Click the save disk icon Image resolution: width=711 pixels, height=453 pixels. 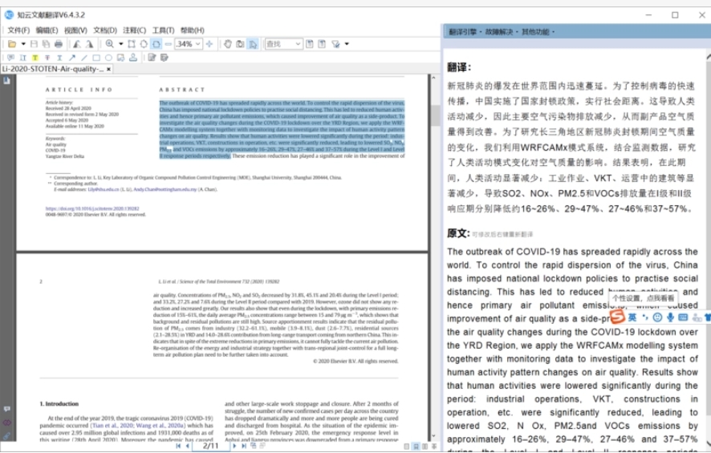(34, 44)
